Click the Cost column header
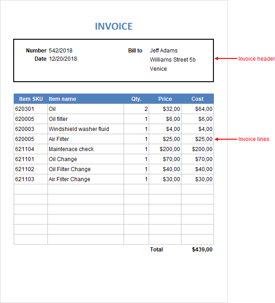Screen dimensions: 275x303 [x=197, y=99]
